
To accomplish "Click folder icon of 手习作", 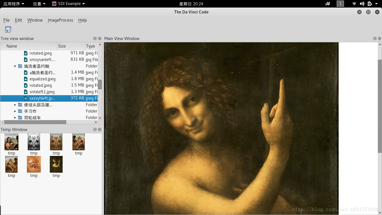I will [20, 111].
